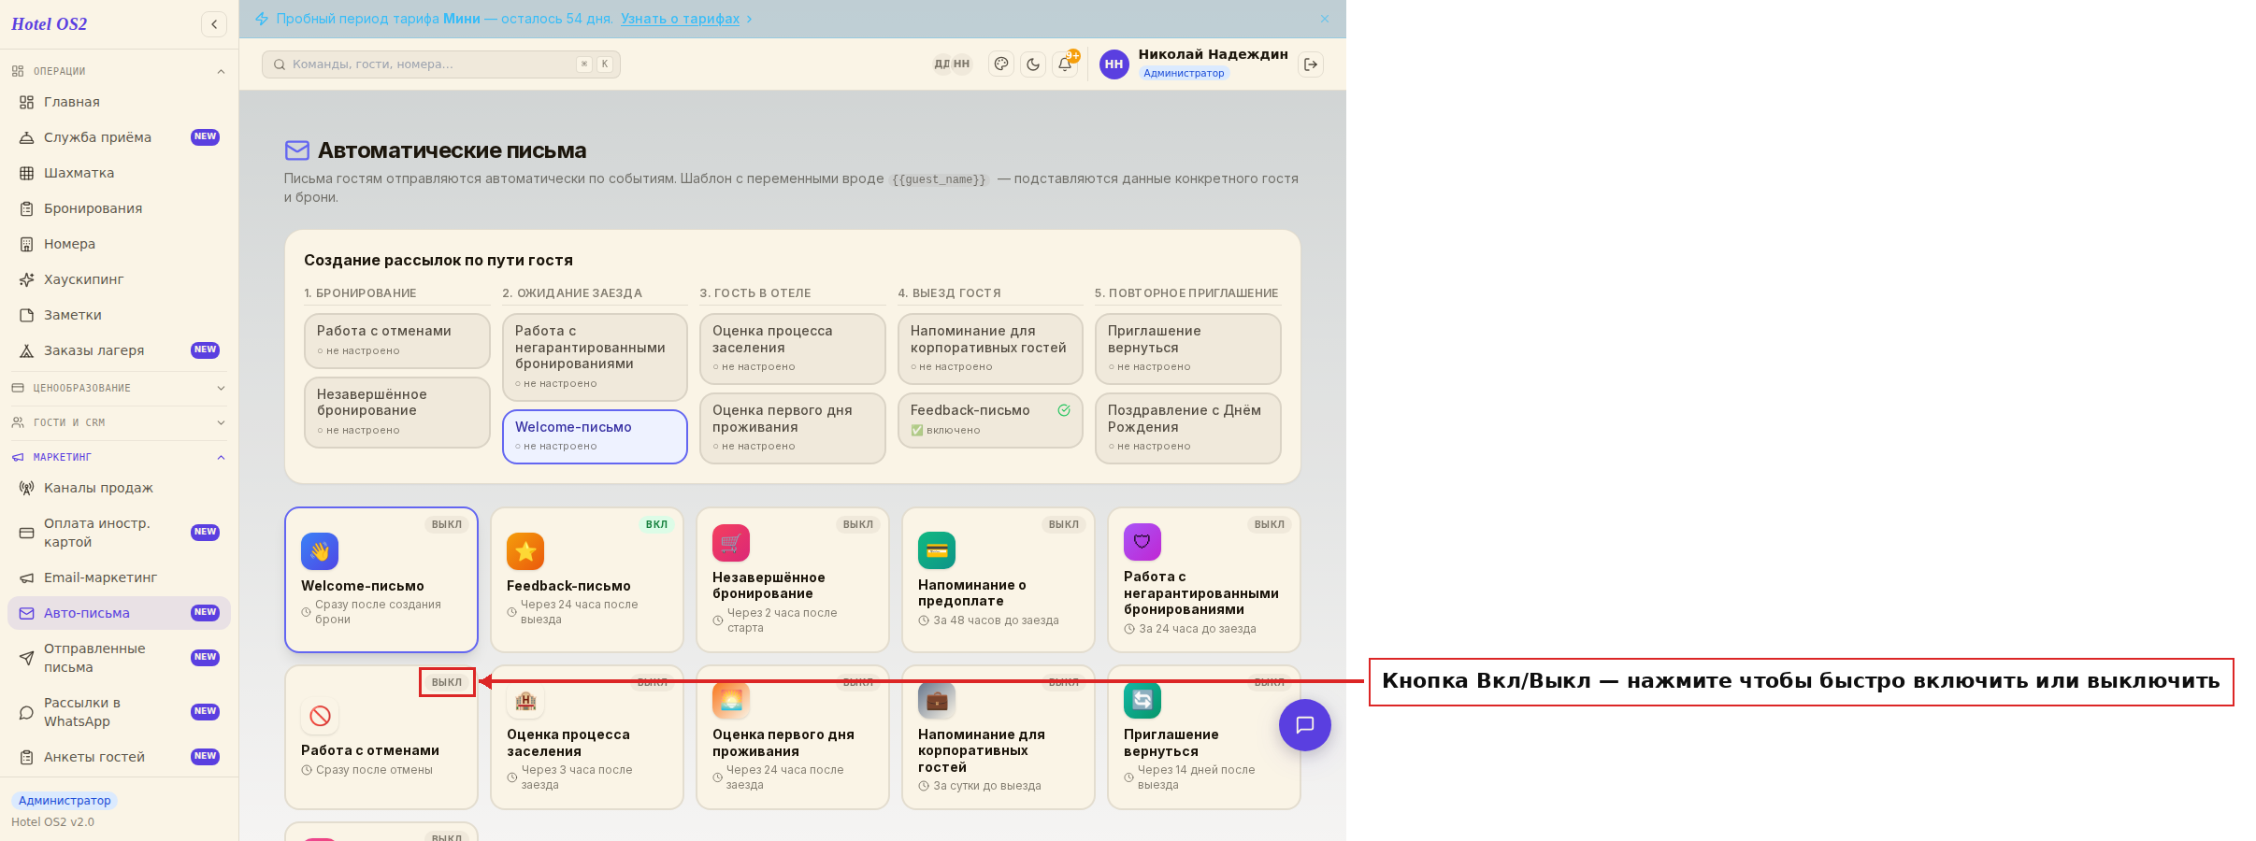This screenshot has width=2256, height=841.
Task: Open the chat bubble floating button
Action: click(1305, 725)
